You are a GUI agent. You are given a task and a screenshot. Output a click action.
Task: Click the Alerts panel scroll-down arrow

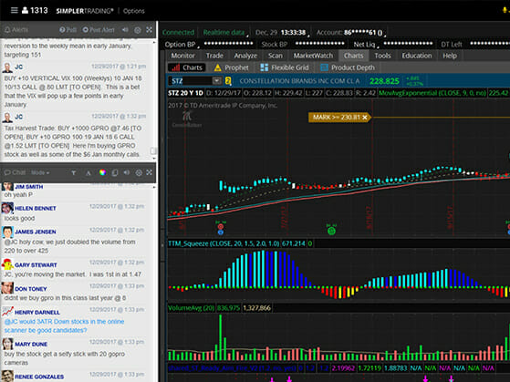point(154,159)
